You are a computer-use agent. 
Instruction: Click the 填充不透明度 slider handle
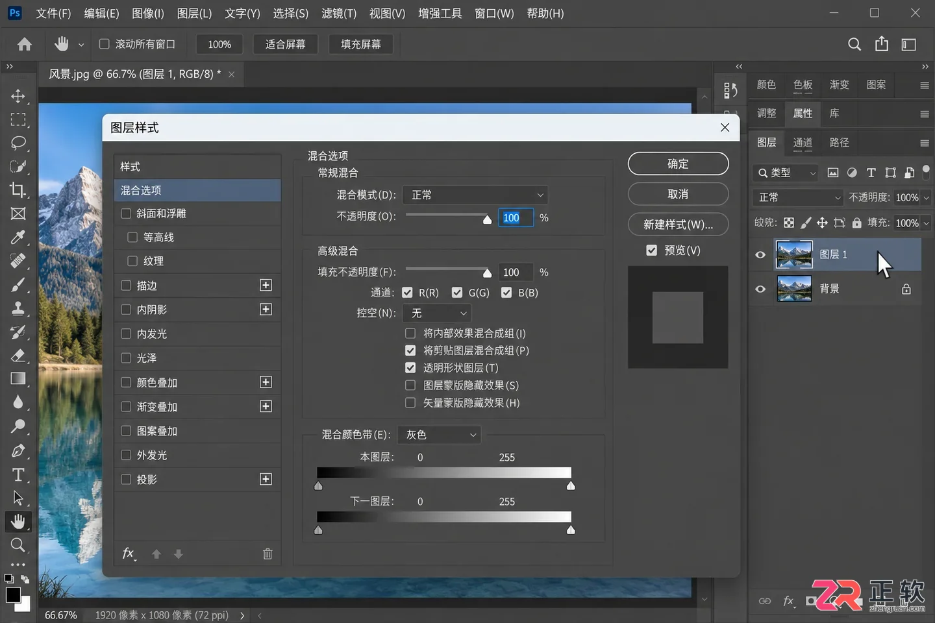[487, 273]
